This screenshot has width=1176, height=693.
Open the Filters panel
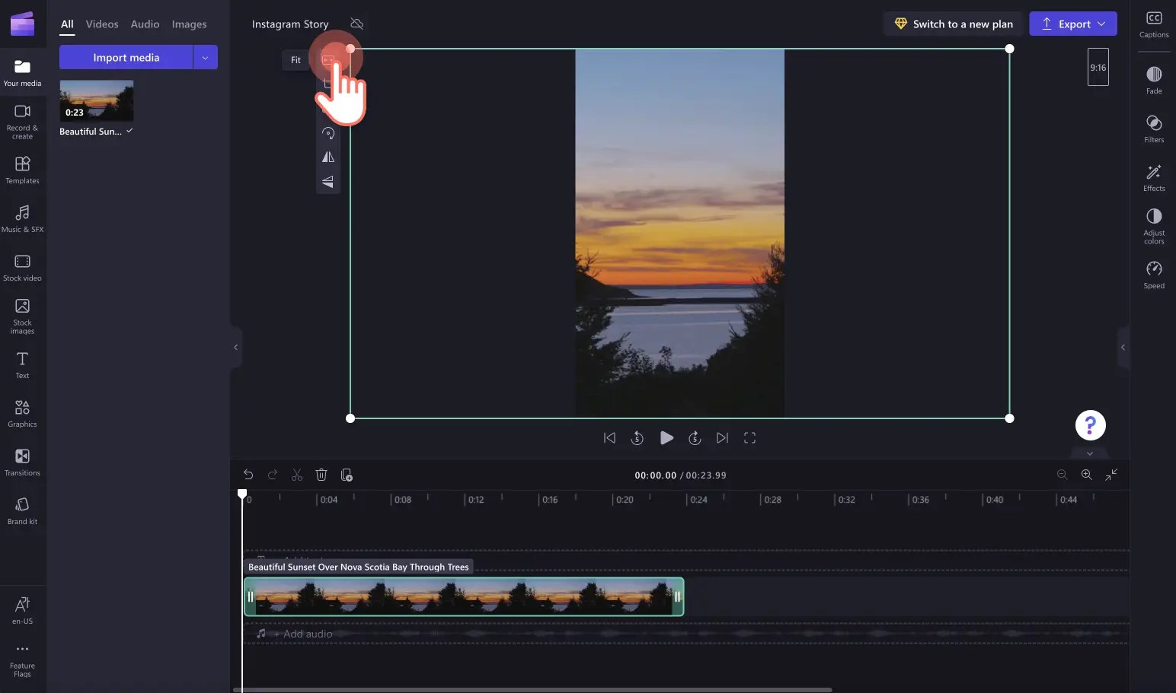coord(1154,129)
